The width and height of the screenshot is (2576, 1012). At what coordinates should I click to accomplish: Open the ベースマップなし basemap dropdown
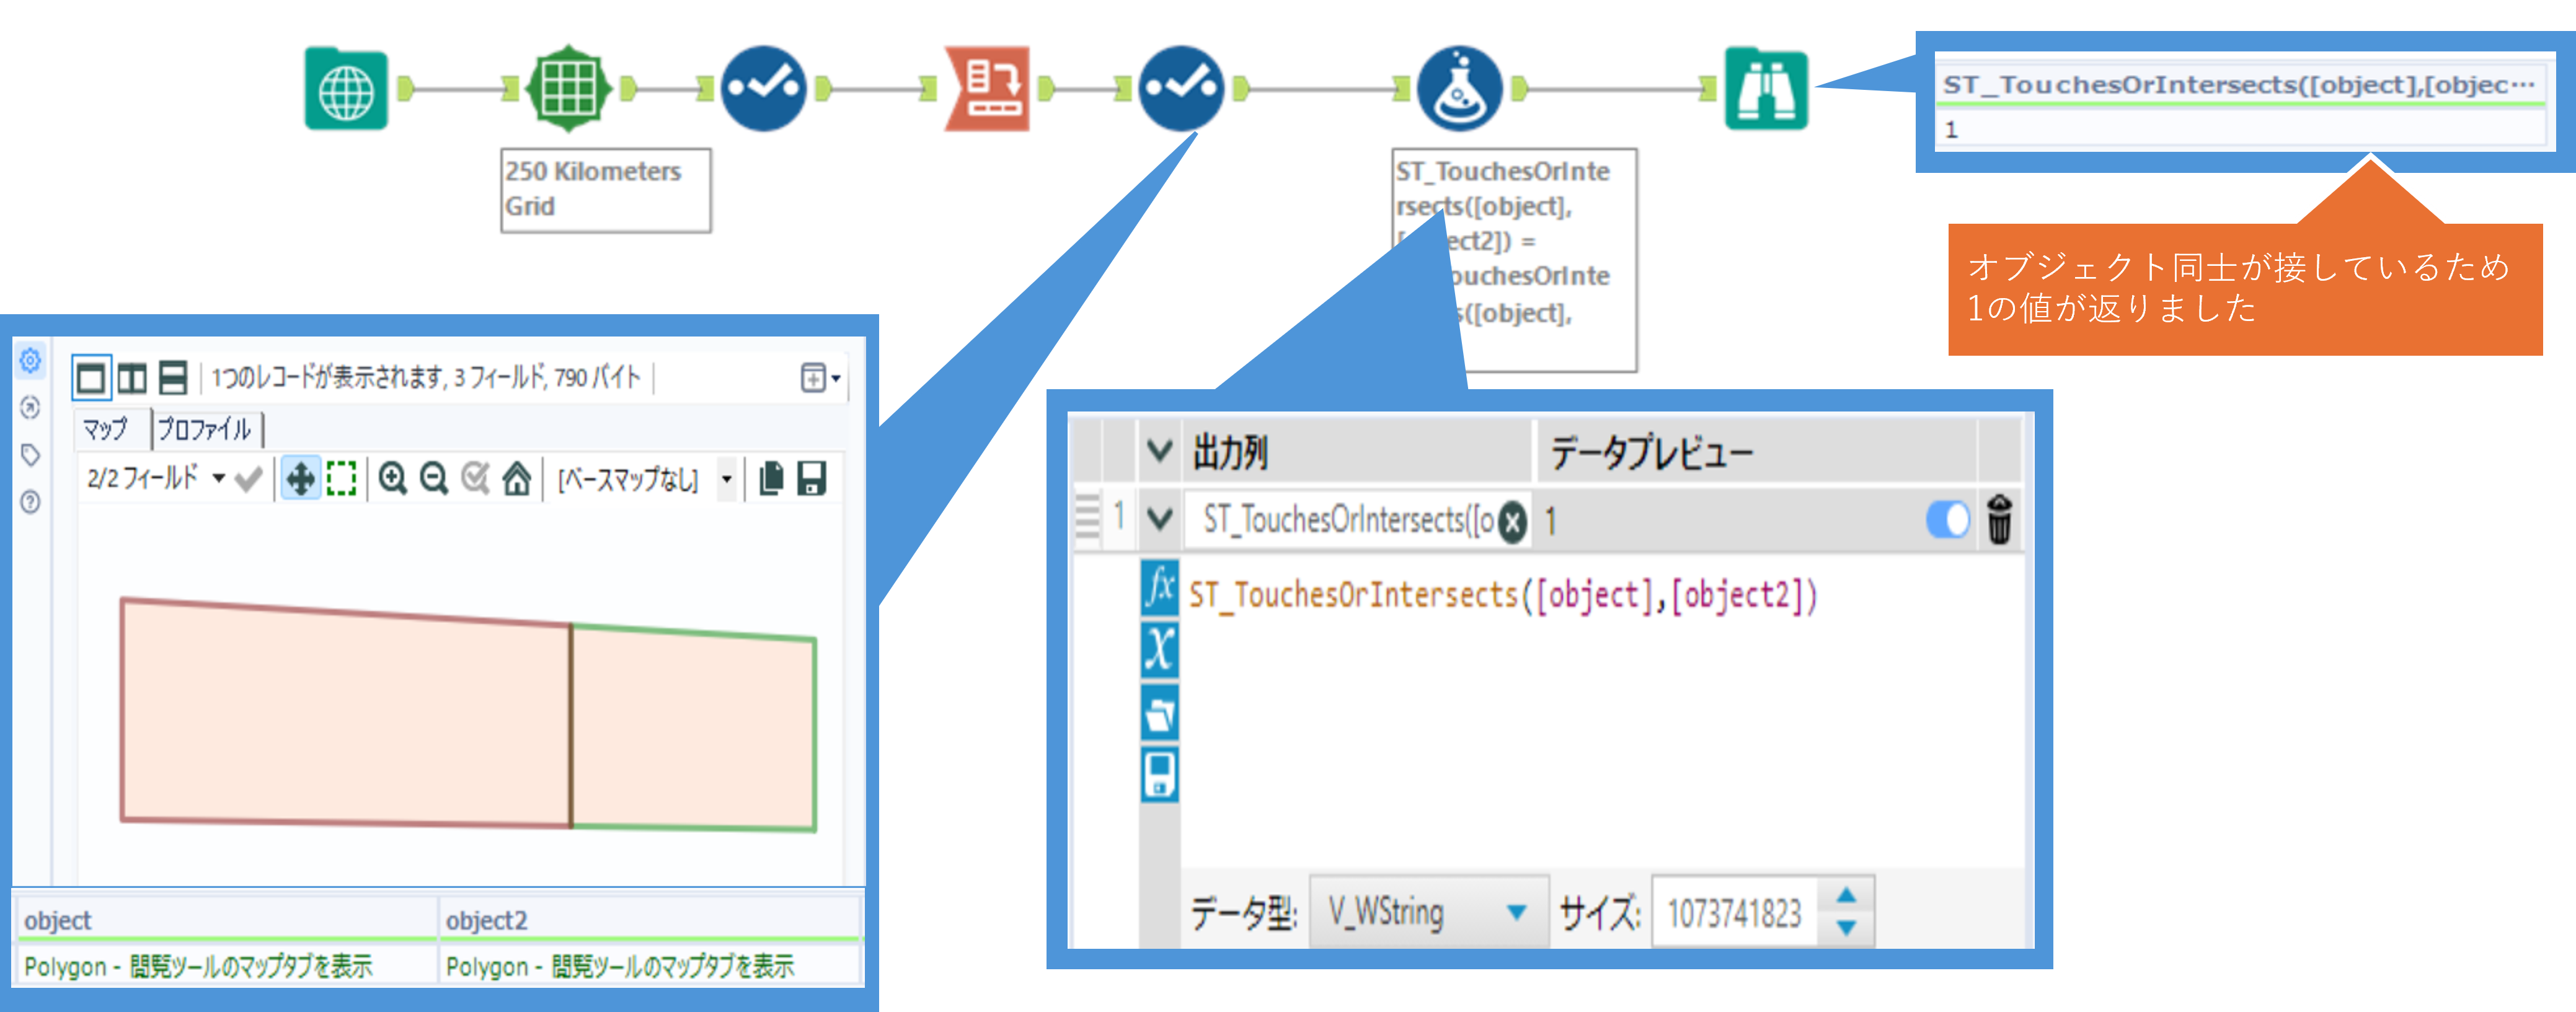coord(727,479)
